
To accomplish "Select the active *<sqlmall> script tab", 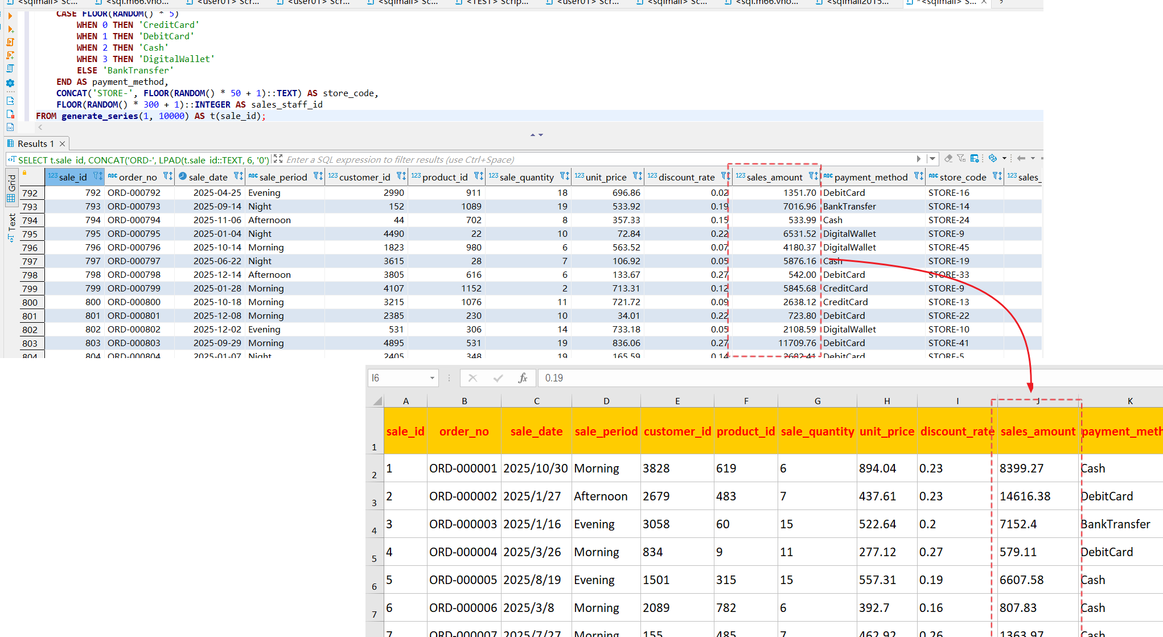I will click(948, 3).
